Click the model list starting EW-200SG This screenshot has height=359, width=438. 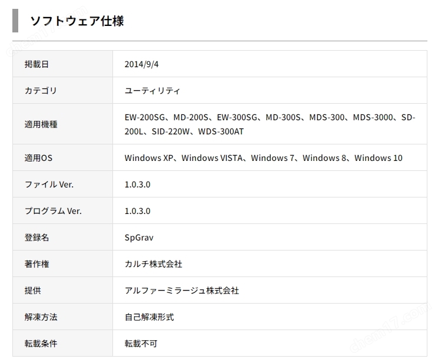(270, 124)
